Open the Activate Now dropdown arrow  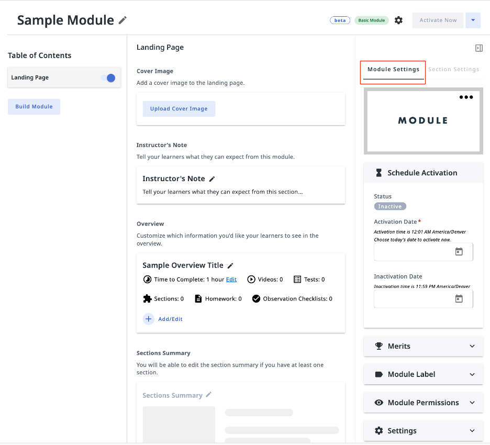[473, 20]
